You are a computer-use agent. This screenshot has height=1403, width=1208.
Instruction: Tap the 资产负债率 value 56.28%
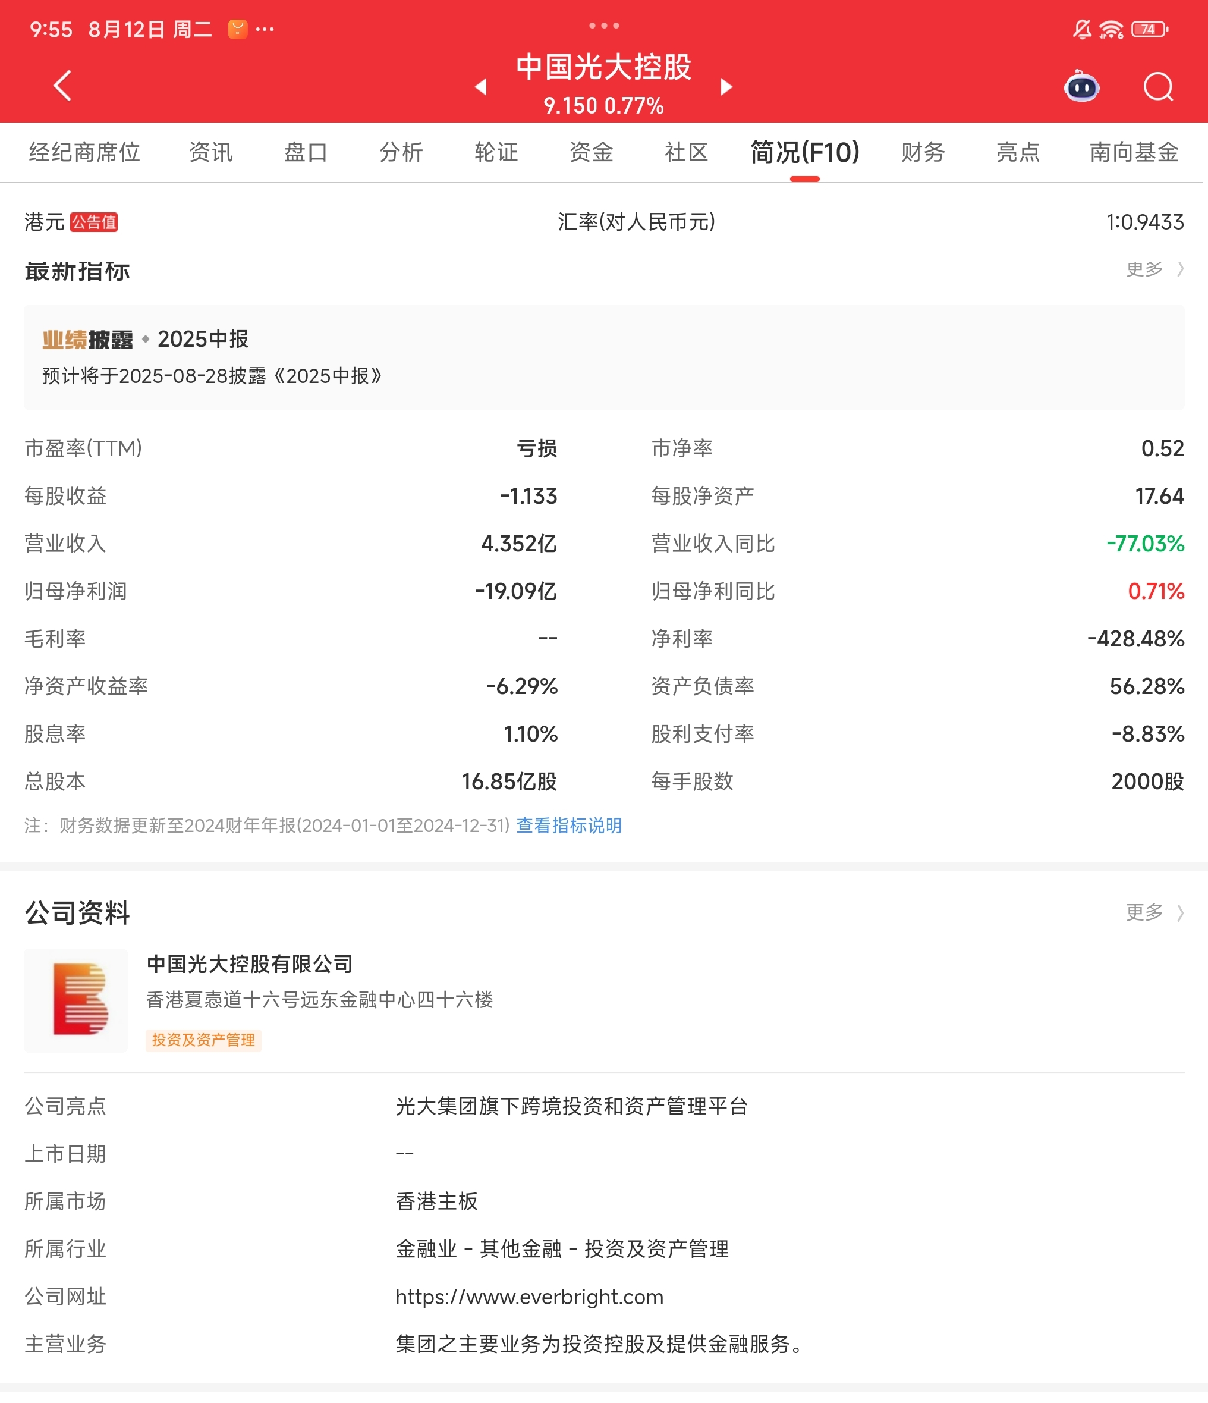tap(1147, 686)
